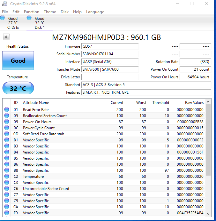Select the C: D: E: disk tab
This screenshot has width=216, height=221.
(13, 23)
